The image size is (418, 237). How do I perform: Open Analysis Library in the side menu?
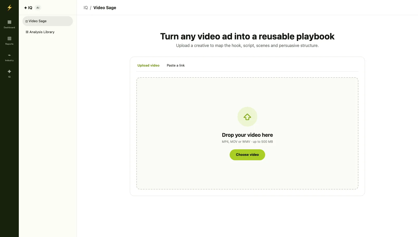coord(48,32)
